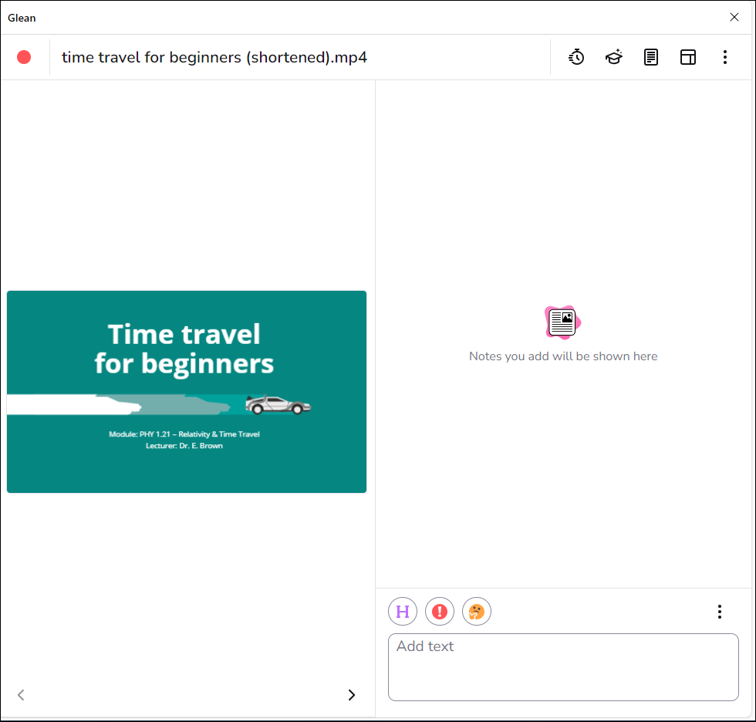Viewport: 756px width, 722px height.
Task: Click into the Add text field
Action: click(x=563, y=667)
